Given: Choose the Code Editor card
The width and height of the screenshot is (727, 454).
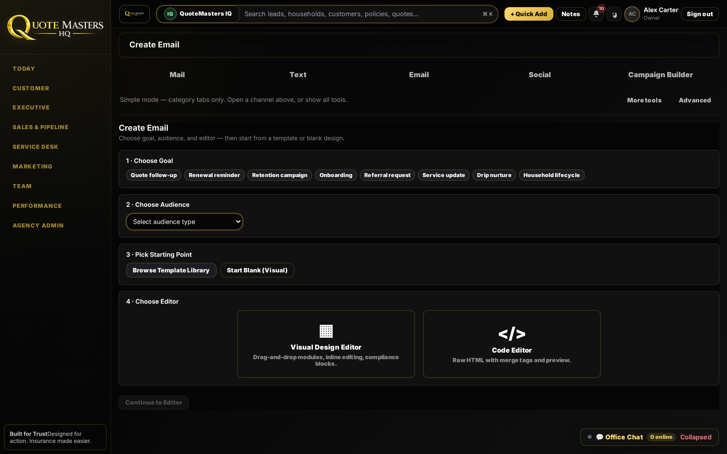Looking at the screenshot, I should [512, 344].
